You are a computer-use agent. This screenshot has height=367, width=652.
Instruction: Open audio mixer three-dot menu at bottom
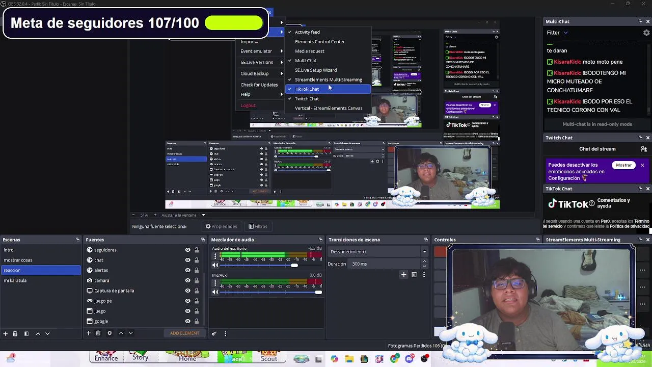click(x=225, y=334)
